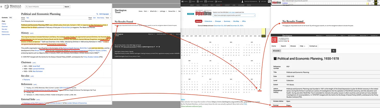
Task: Expand Lettings menu in Dartington header
Action: point(163,11)
